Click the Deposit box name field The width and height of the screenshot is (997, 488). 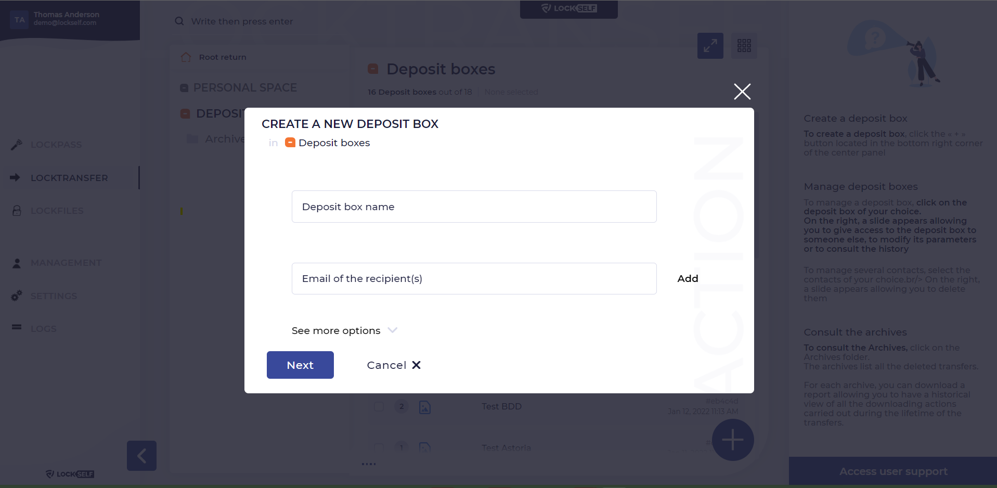point(474,207)
